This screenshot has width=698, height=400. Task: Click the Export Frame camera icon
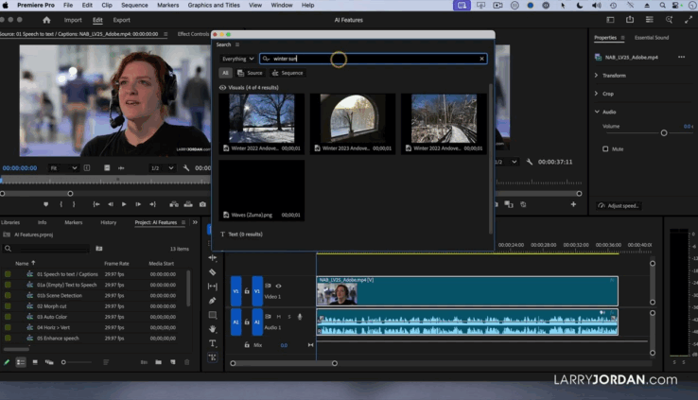[201, 204]
